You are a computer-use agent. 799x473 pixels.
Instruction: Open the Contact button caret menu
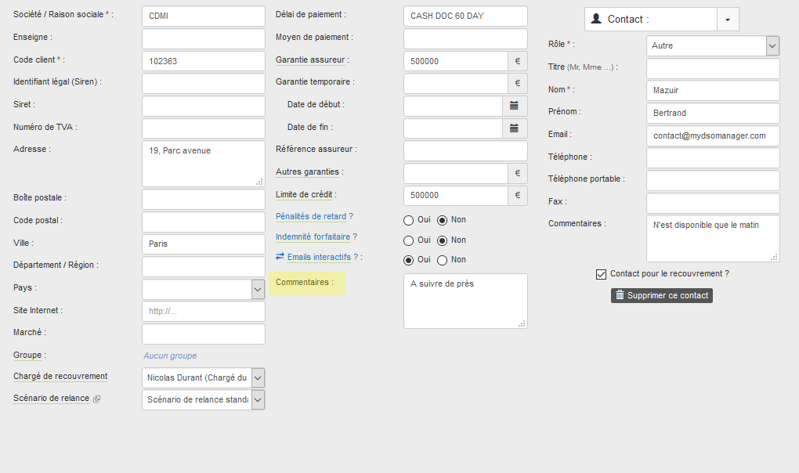tap(728, 20)
